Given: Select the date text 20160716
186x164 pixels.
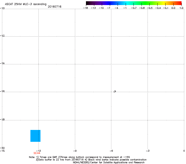Looking at the screenshot, I should [55, 7].
